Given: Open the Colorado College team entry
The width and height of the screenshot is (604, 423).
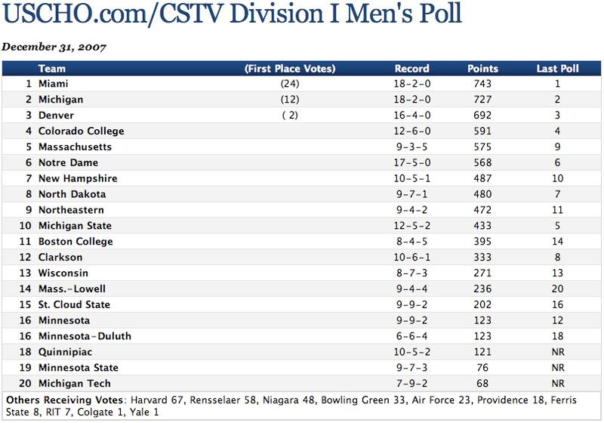Looking at the screenshot, I should pyautogui.click(x=81, y=131).
